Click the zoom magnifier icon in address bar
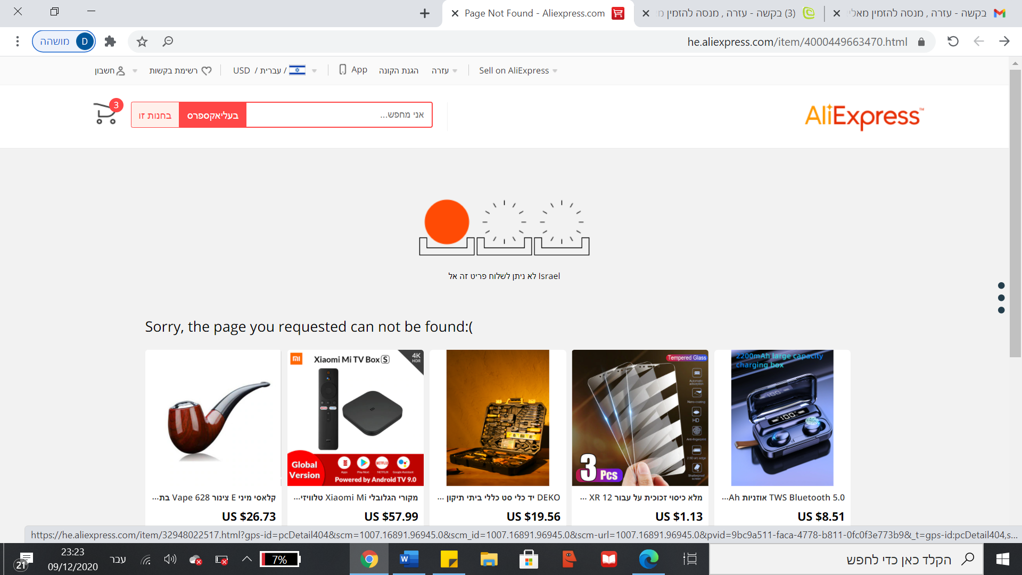The image size is (1022, 575). click(168, 42)
